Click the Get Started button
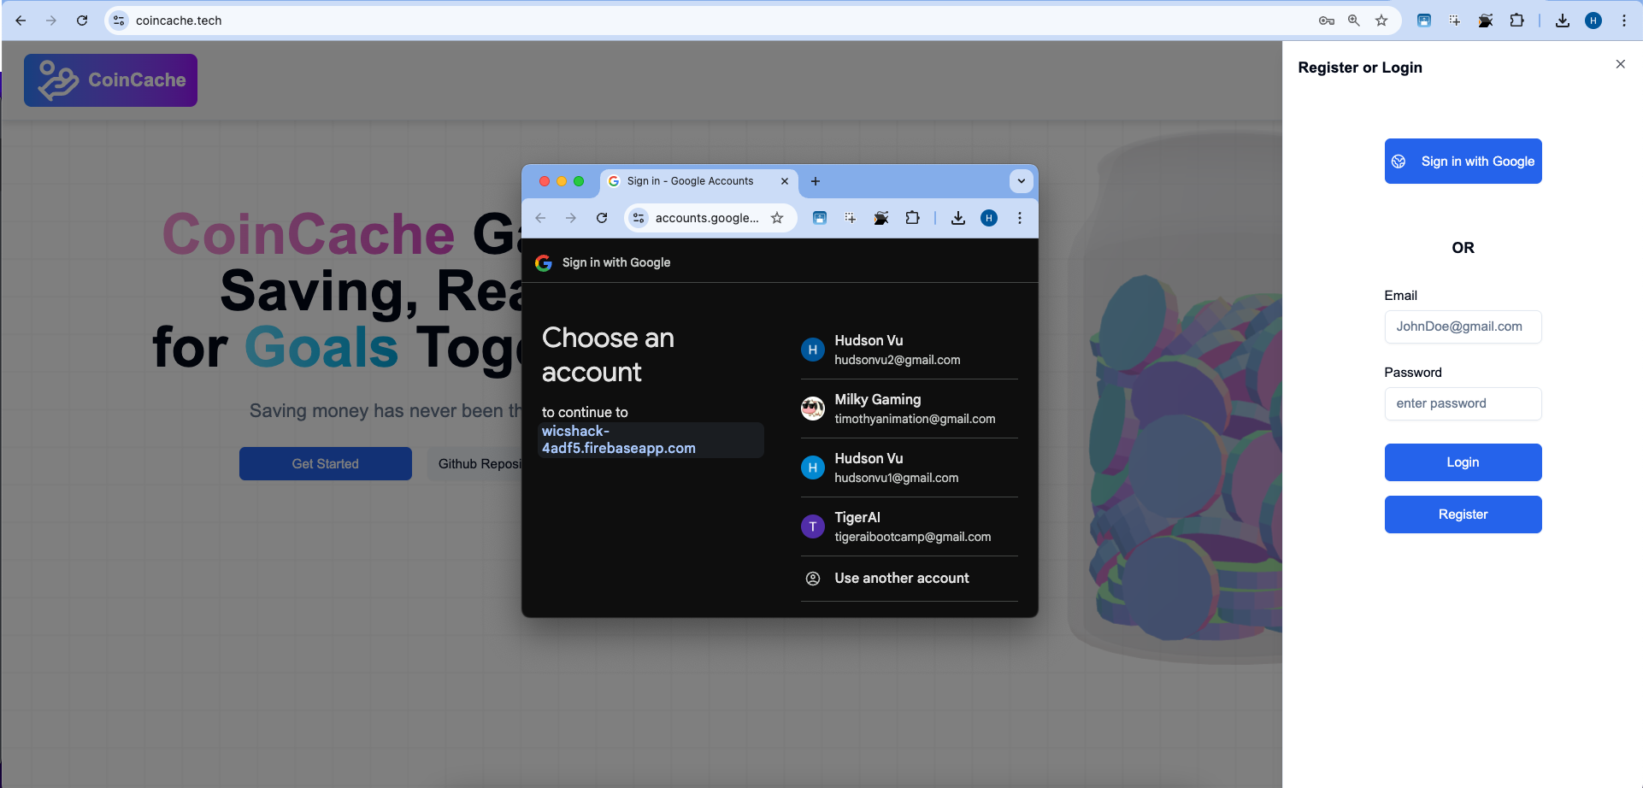The height and width of the screenshot is (788, 1643). pos(326,464)
